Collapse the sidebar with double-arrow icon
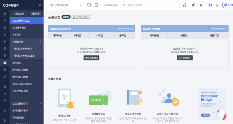Screen dimensions: 233x124 (x=40, y=5)
